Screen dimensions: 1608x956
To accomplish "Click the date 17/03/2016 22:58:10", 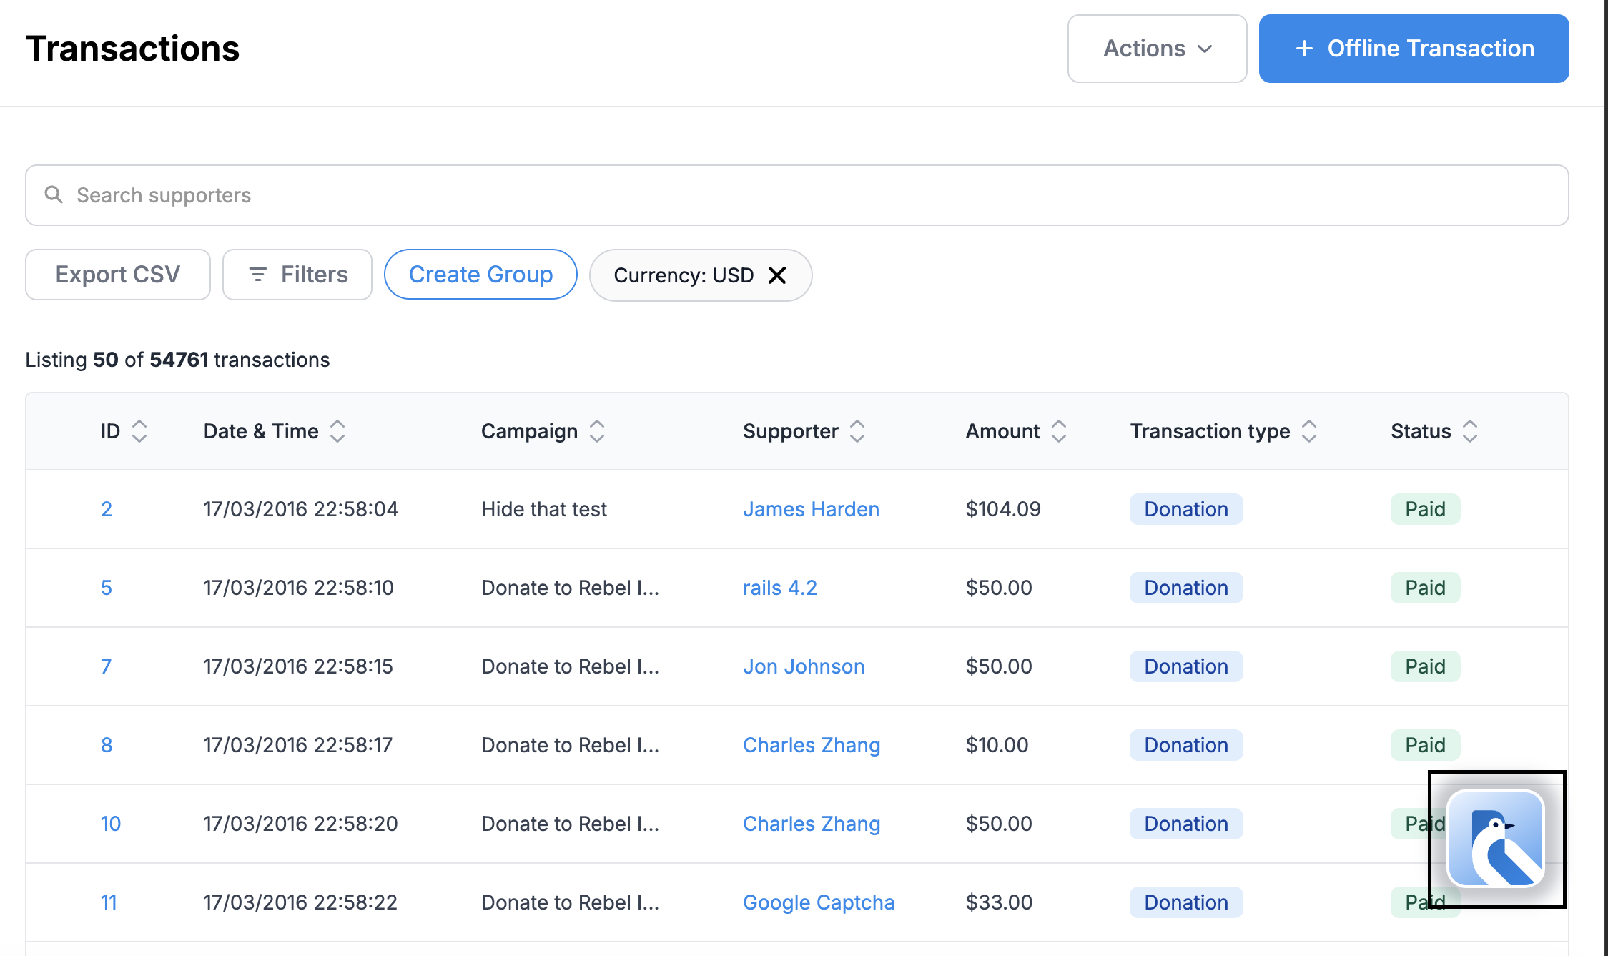I will tap(298, 588).
